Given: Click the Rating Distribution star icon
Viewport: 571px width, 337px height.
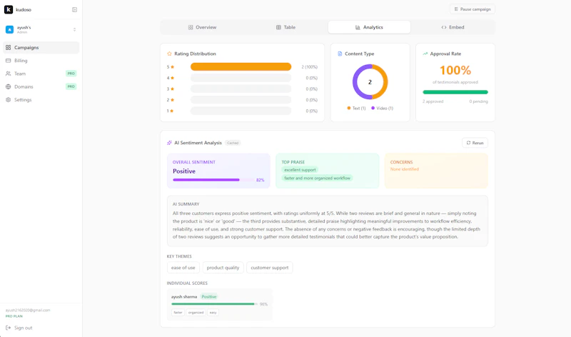Looking at the screenshot, I should pos(169,54).
